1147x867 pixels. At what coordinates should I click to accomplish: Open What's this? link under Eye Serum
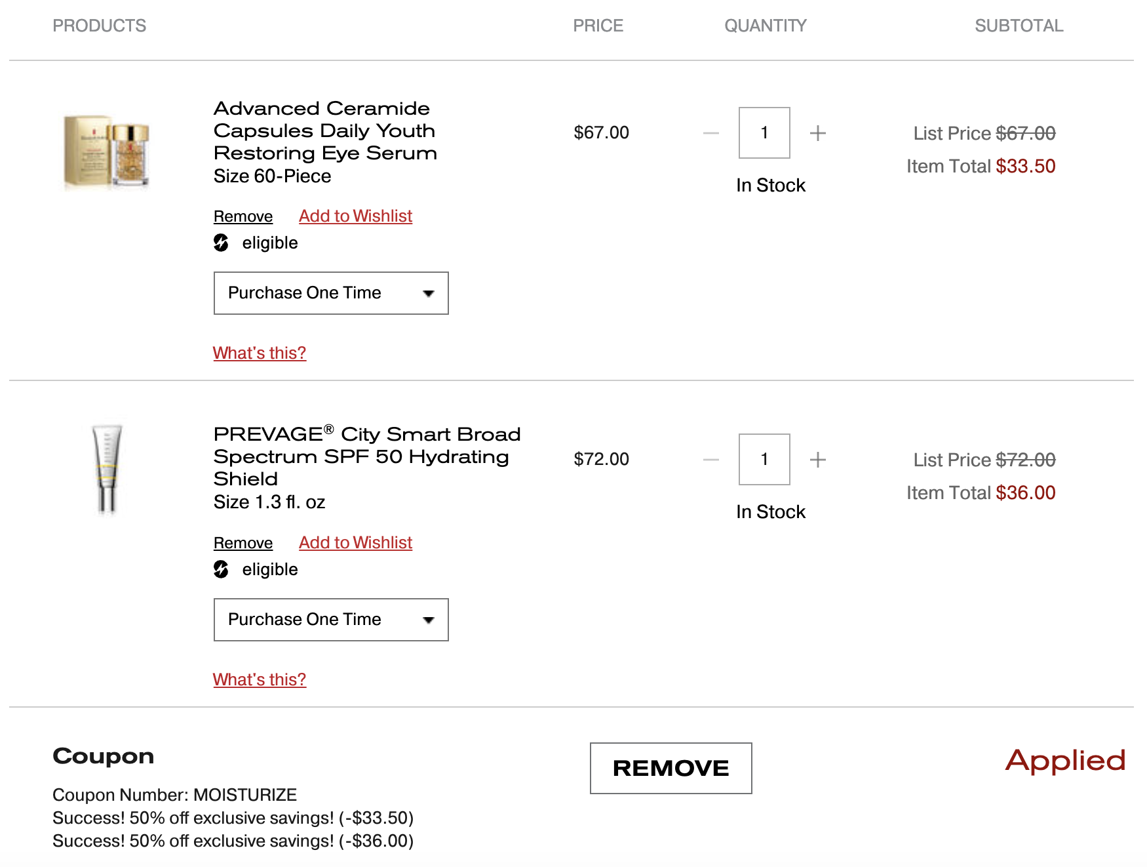click(260, 353)
